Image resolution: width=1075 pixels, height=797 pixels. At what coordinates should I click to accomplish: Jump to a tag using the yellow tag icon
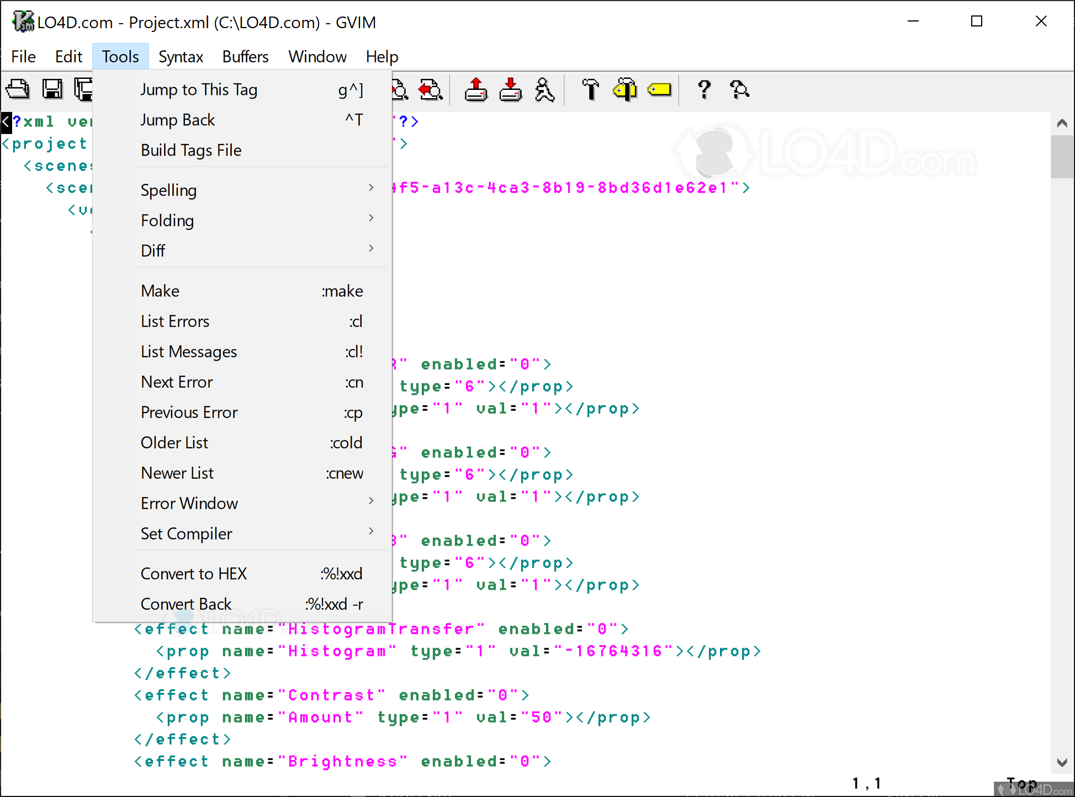pyautogui.click(x=660, y=89)
